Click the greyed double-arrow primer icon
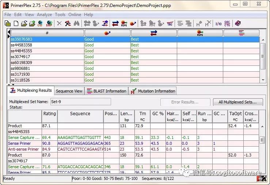 [x=87, y=23]
